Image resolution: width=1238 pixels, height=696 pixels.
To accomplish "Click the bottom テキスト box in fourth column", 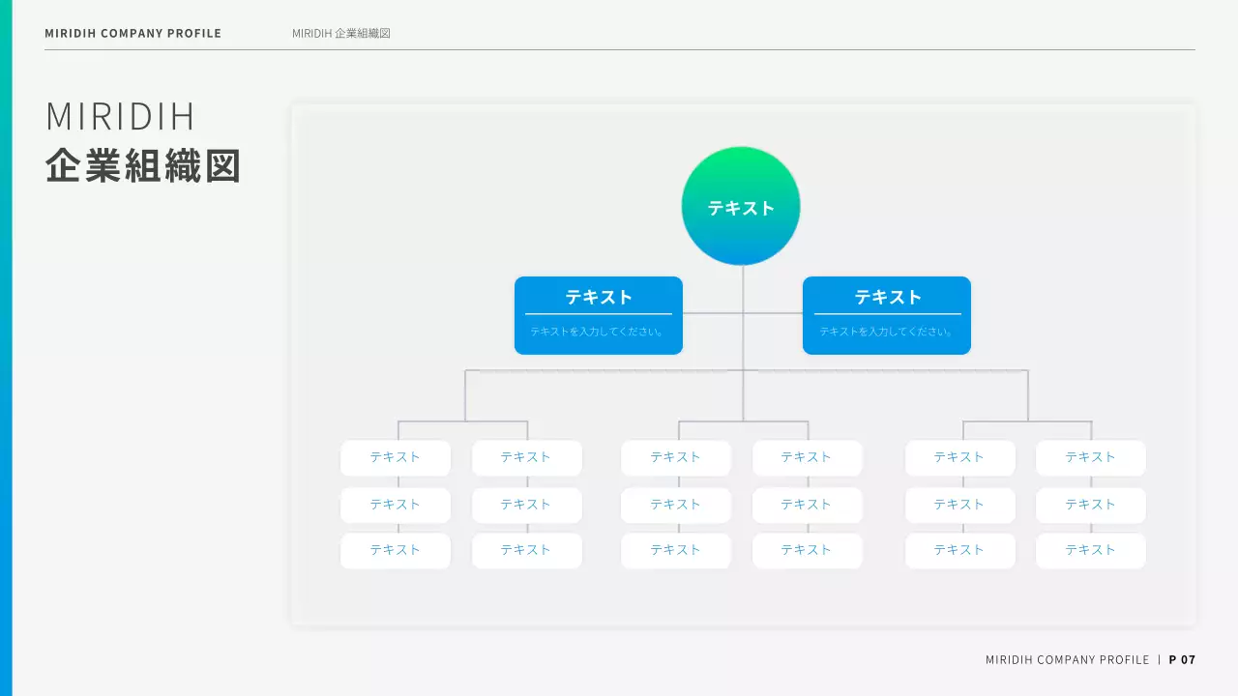I will point(808,550).
